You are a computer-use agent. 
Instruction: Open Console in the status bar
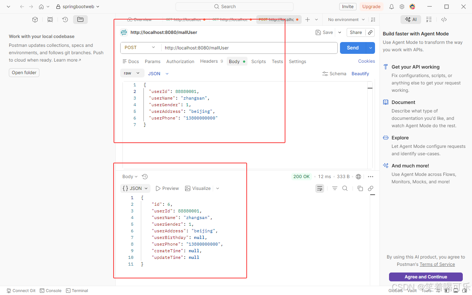[x=51, y=291]
